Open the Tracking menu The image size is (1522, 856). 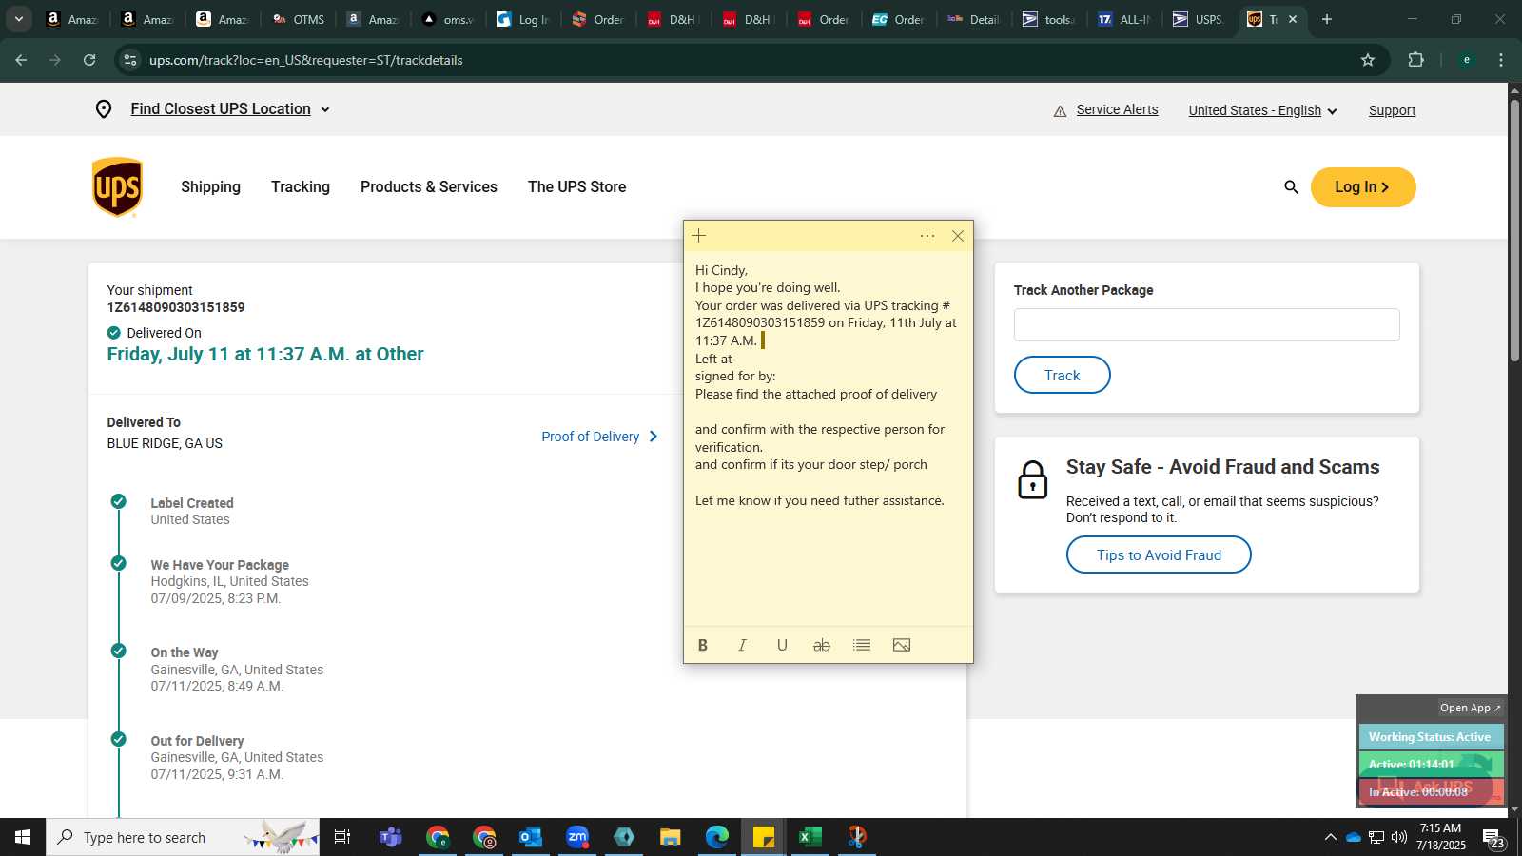click(301, 187)
